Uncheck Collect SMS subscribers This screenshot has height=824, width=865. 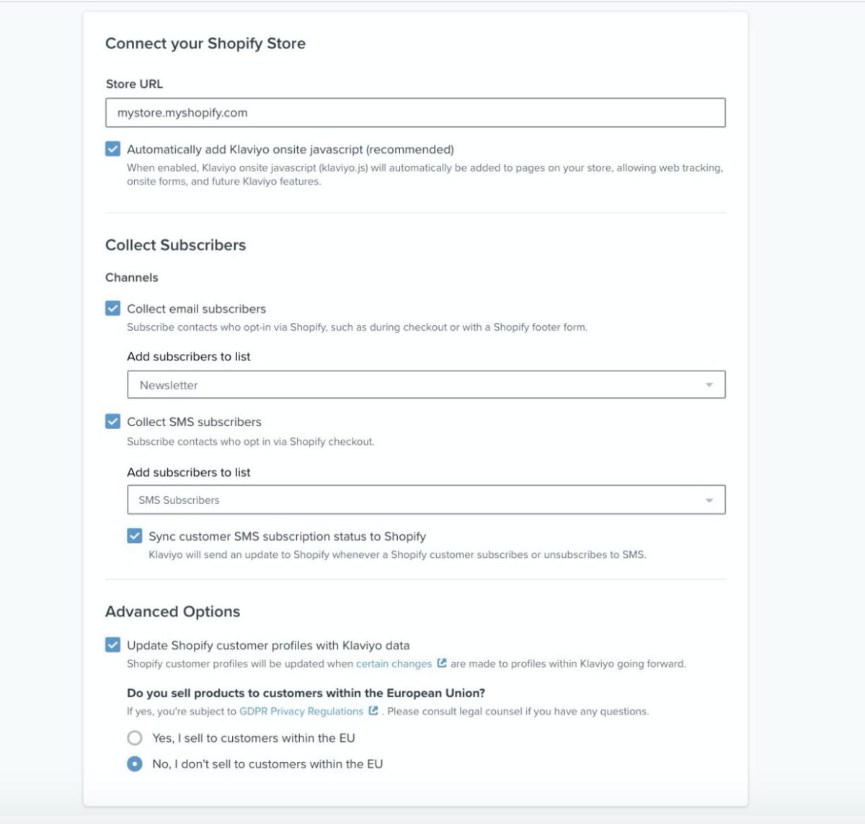click(x=113, y=422)
